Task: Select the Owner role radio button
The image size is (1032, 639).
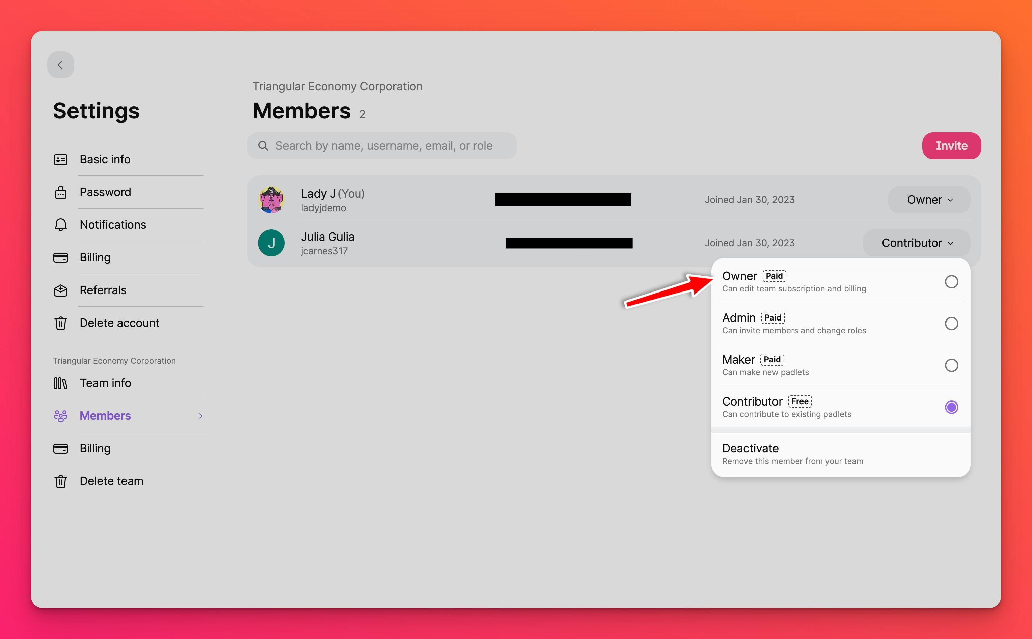Action: (951, 282)
